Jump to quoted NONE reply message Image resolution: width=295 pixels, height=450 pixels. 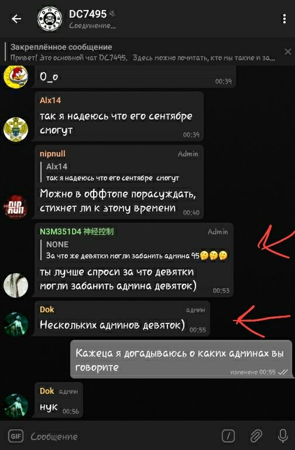click(x=136, y=250)
